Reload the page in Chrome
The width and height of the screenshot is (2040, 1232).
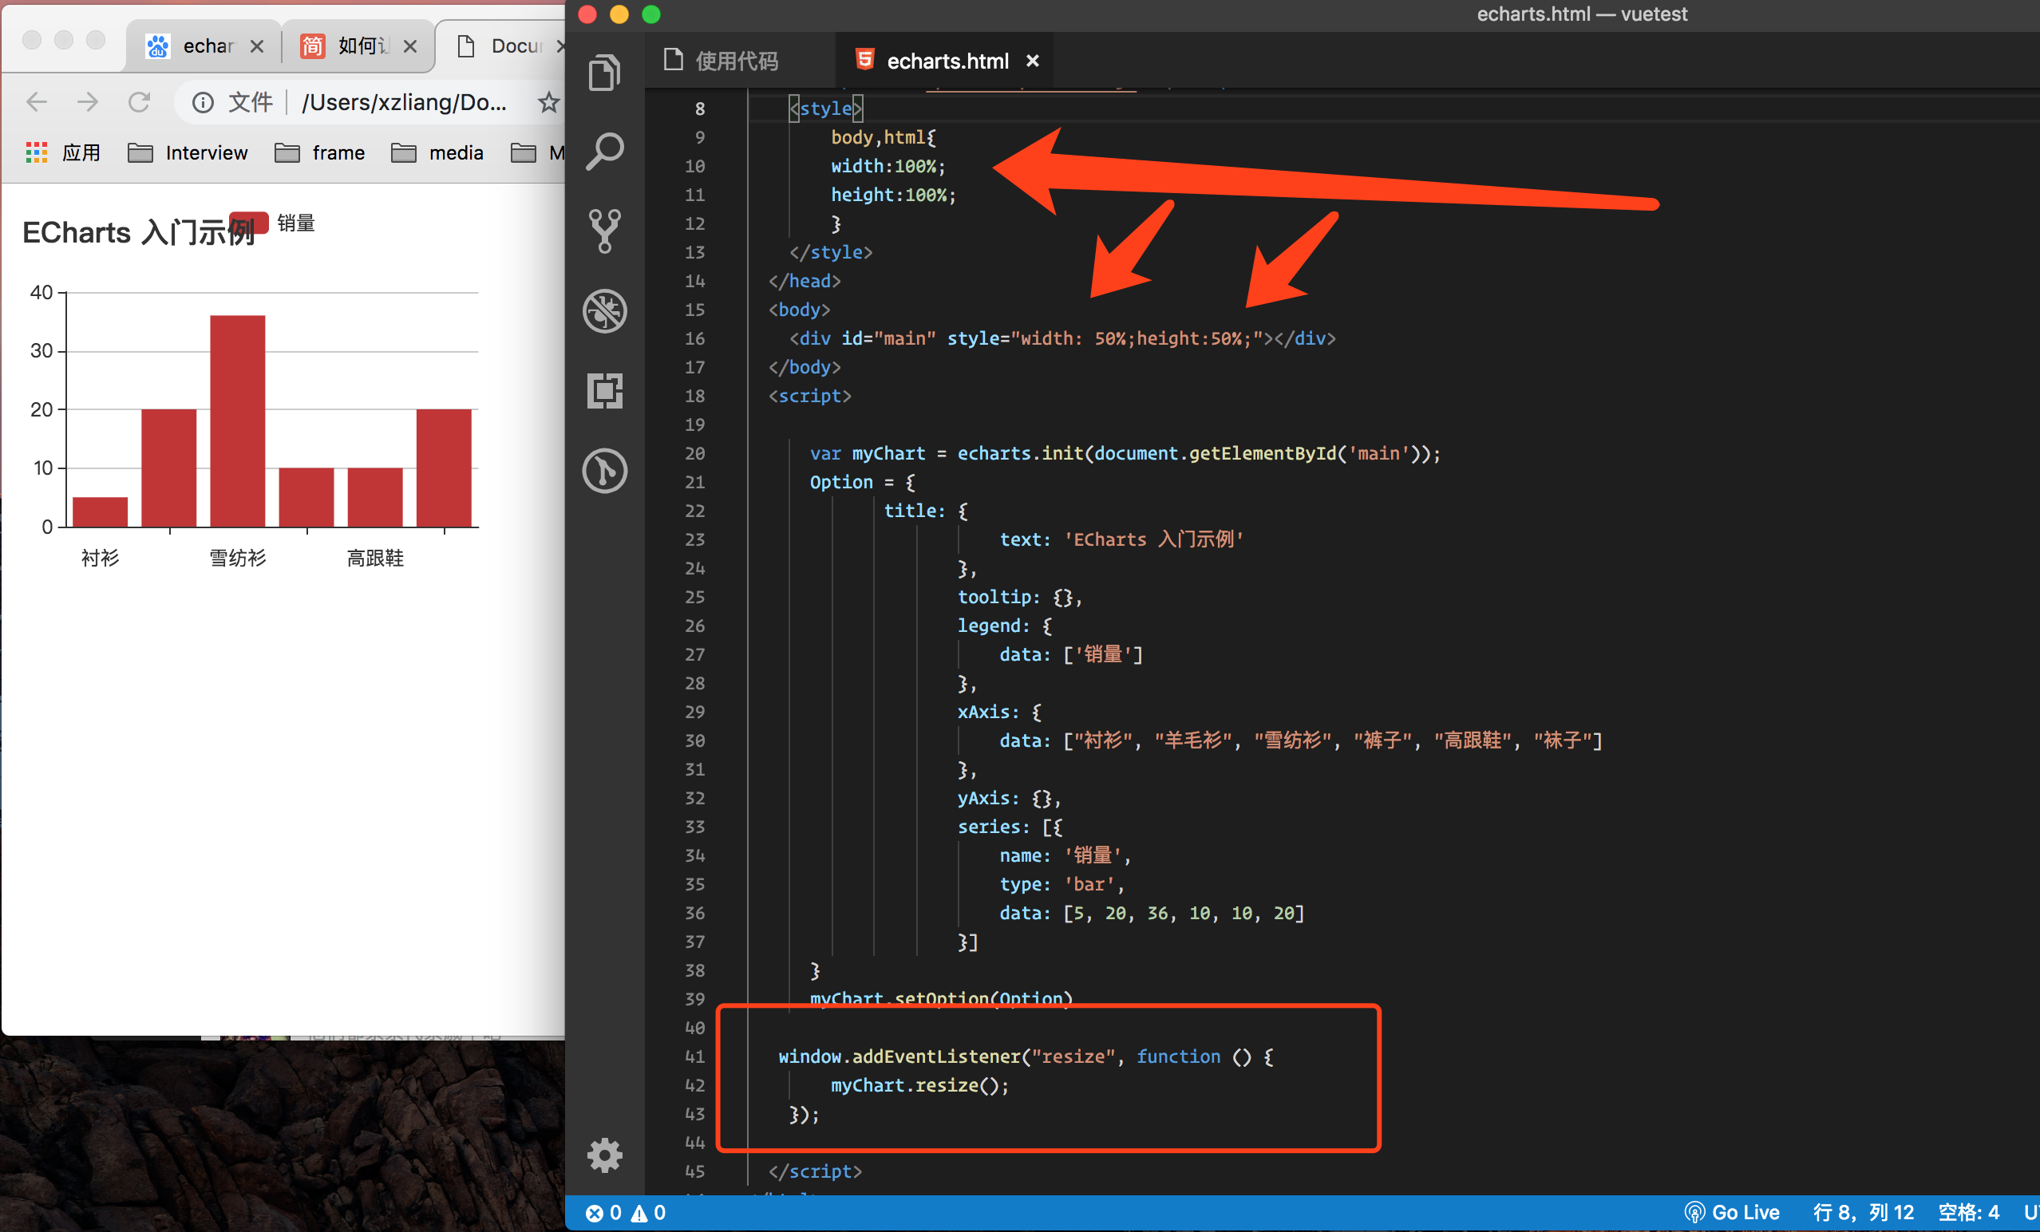pos(139,102)
